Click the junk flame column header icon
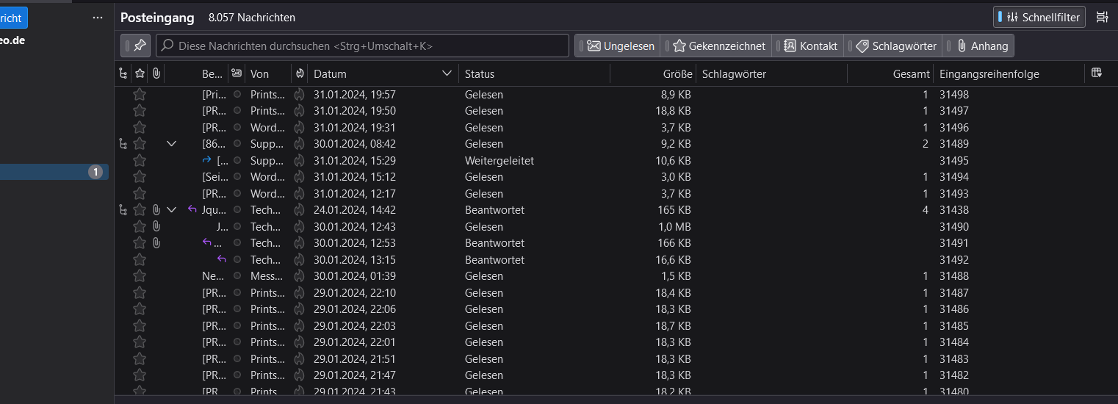Screen dimensions: 1118x404 [x=299, y=73]
